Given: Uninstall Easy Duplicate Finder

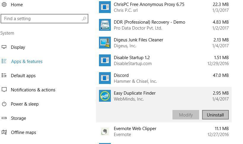Looking at the screenshot, I should (x=215, y=115).
